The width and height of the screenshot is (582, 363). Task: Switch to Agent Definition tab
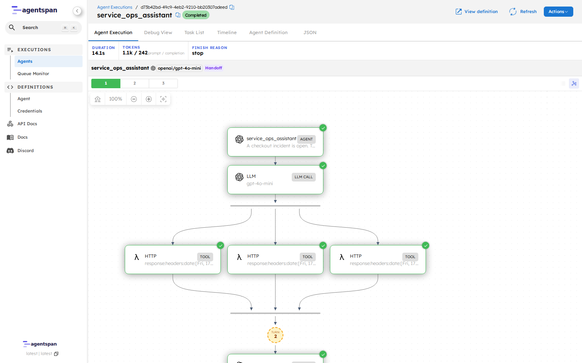(x=268, y=33)
